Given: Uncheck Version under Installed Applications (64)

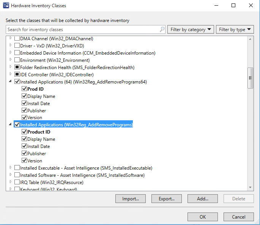Looking at the screenshot, I should click(24, 117).
